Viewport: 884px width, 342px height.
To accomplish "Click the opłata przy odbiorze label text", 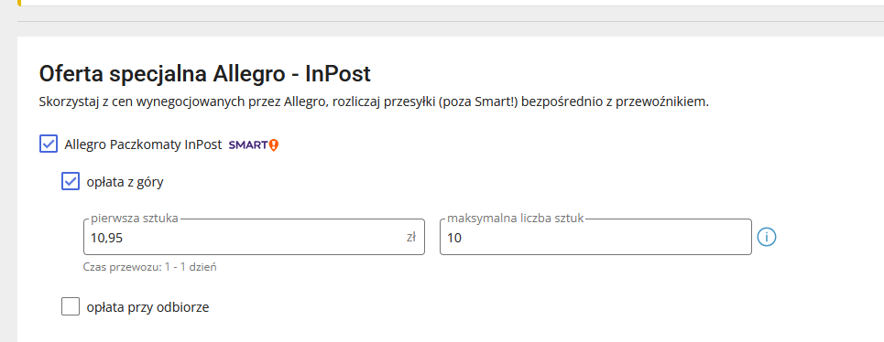I will [147, 307].
